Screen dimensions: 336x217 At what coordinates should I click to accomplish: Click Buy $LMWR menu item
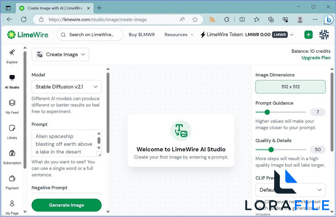(142, 35)
